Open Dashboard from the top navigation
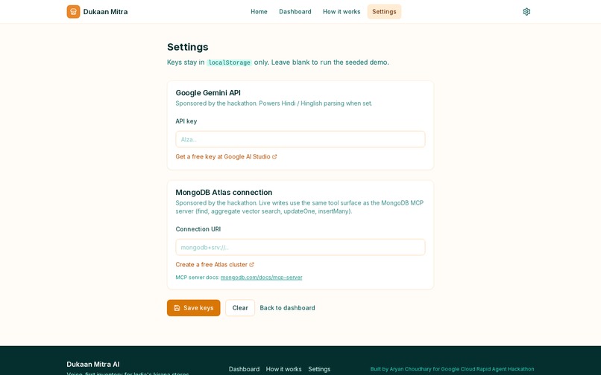 (x=295, y=11)
